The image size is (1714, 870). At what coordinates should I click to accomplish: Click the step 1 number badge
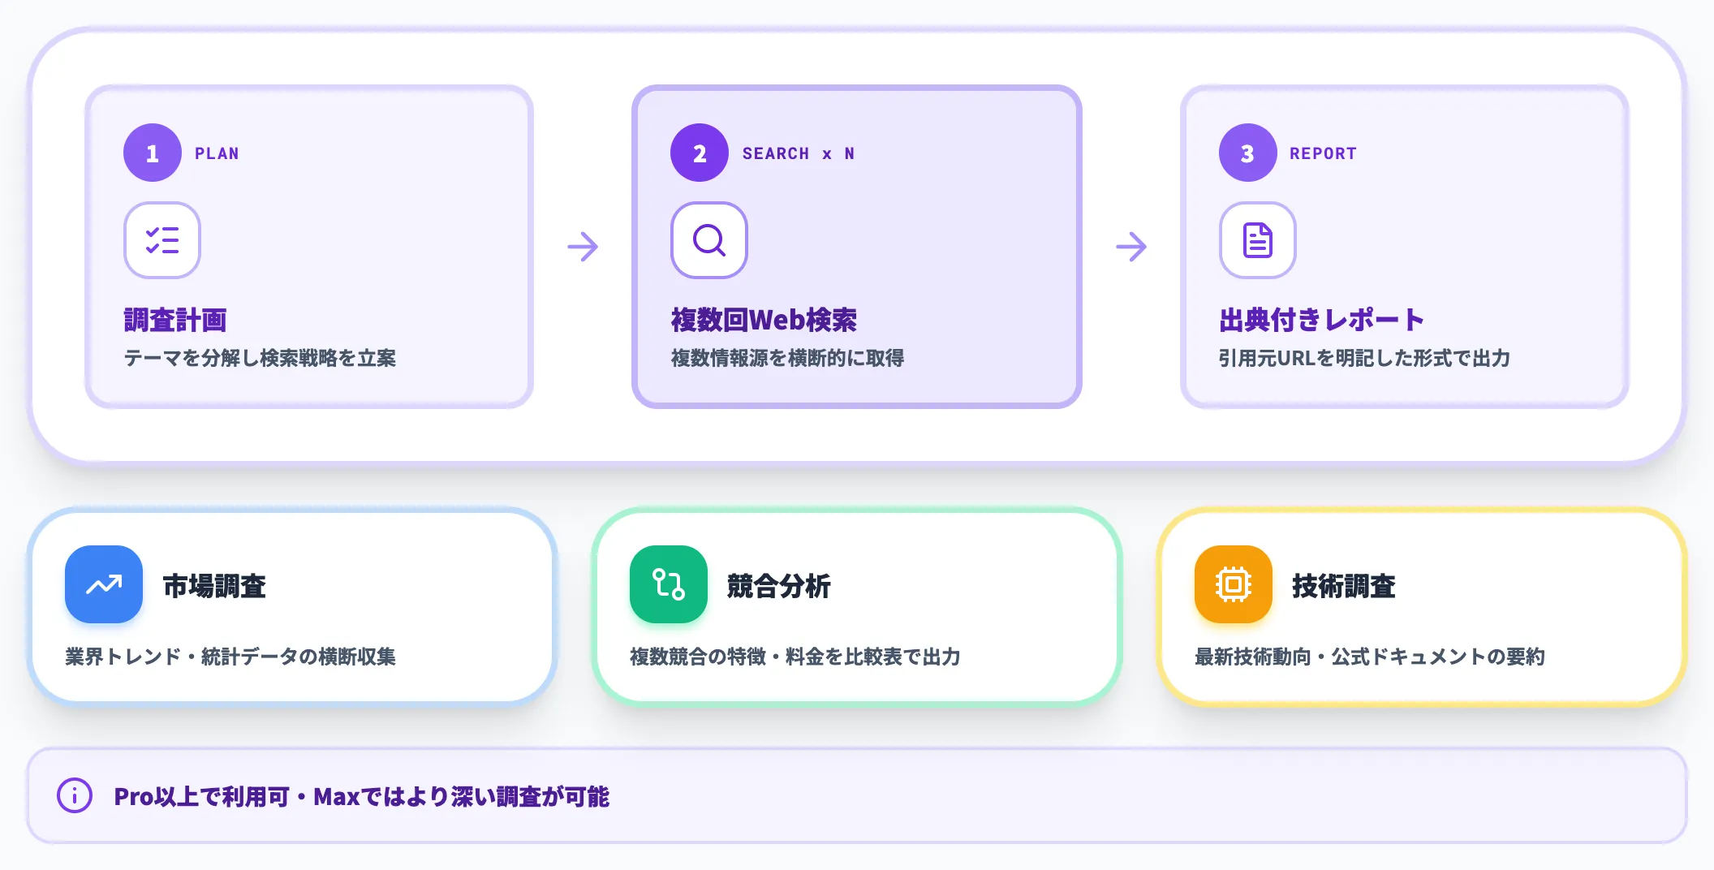pyautogui.click(x=153, y=153)
